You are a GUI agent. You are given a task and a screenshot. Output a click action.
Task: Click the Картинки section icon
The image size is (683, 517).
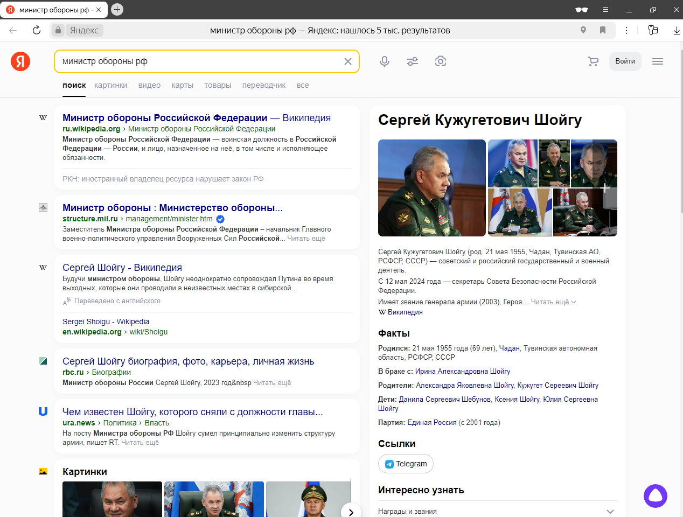pyautogui.click(x=43, y=471)
